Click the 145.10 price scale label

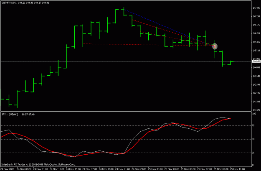coord(256,51)
